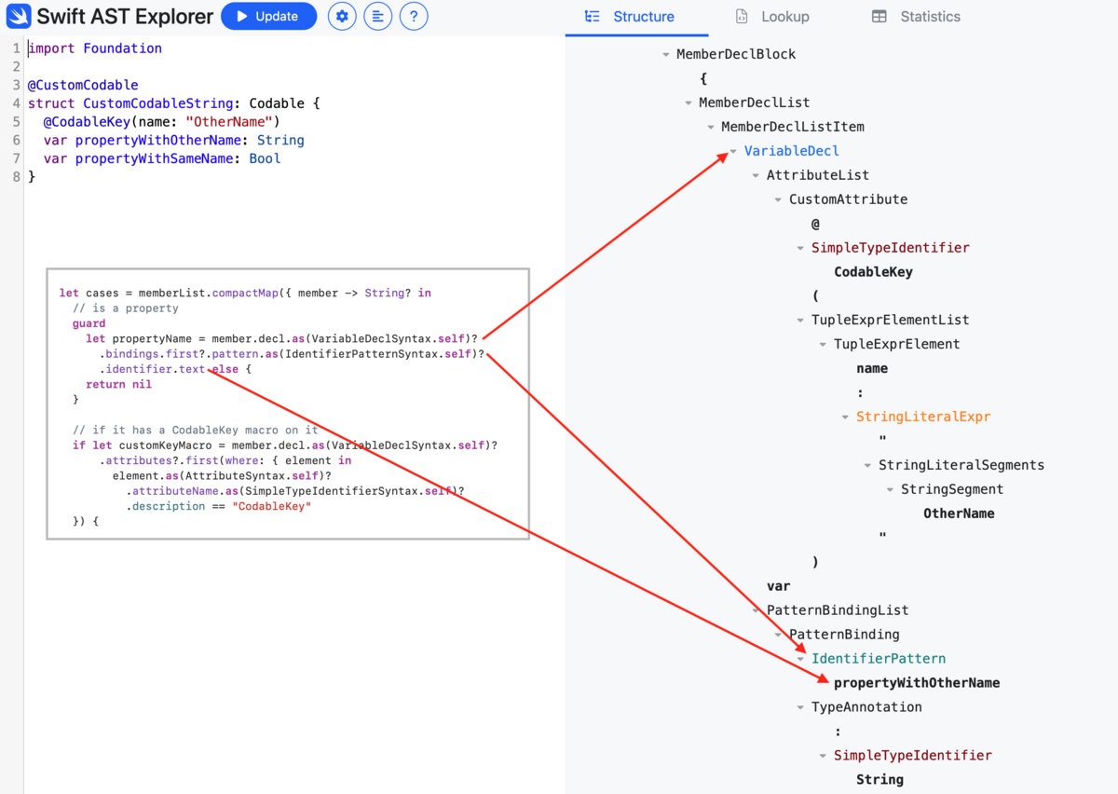Select the TypeAnnotation tree label
The image size is (1118, 794).
866,707
